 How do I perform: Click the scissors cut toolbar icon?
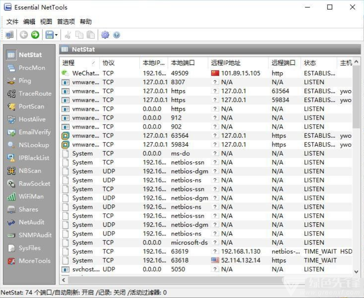(x=68, y=35)
